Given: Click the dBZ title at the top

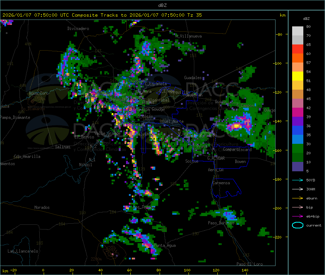Looking at the screenshot, I should click(x=162, y=5).
